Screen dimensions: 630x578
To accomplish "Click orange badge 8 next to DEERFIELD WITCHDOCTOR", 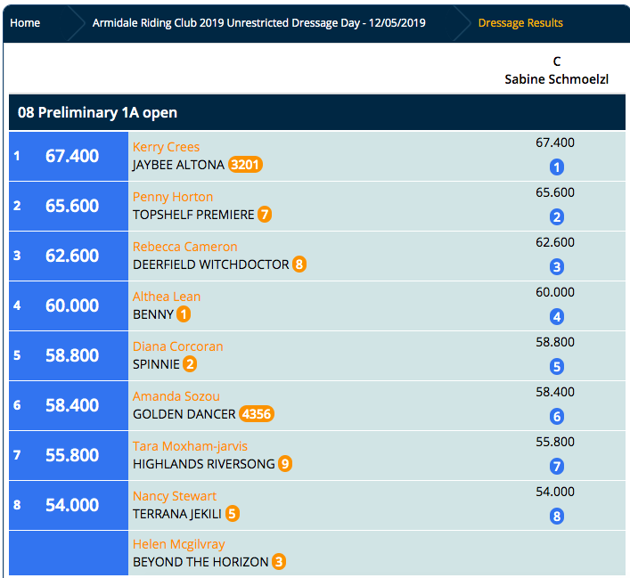I will pos(299,265).
